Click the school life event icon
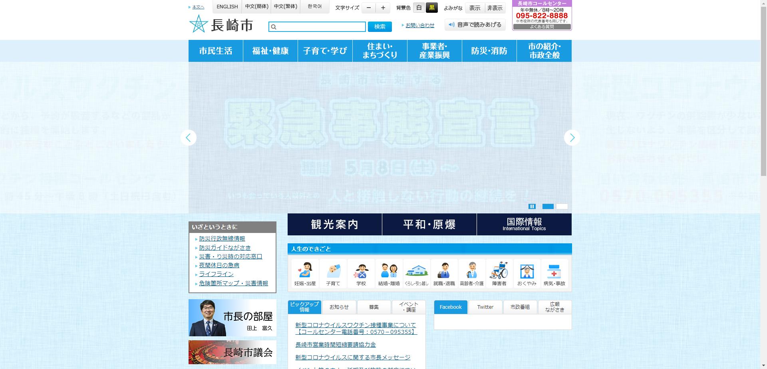767x369 pixels. point(361,274)
